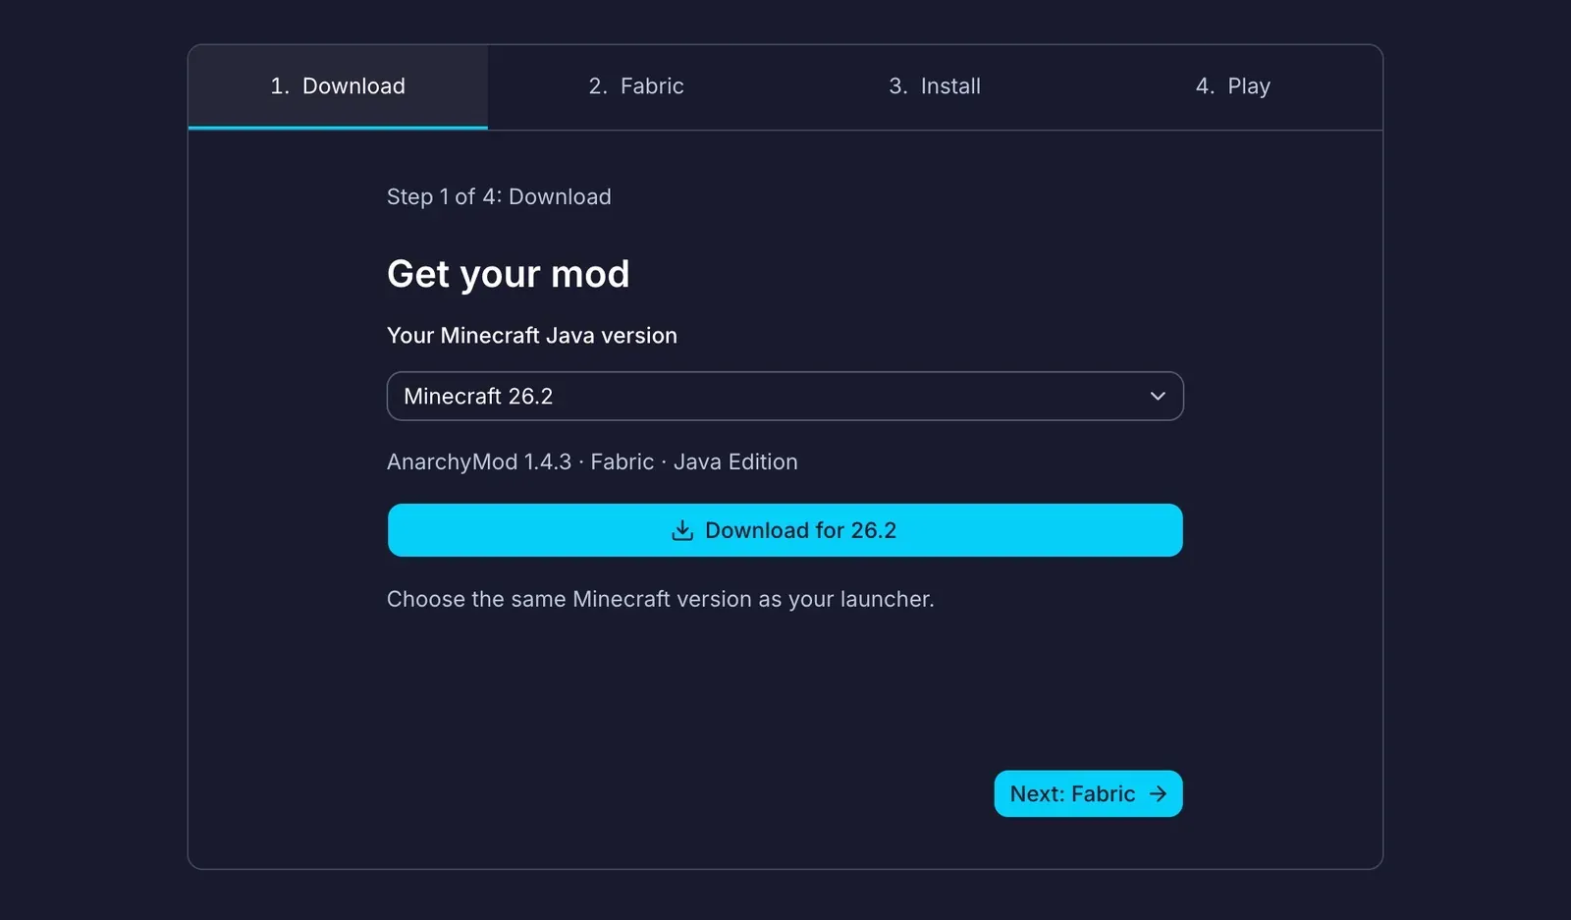1571x920 pixels.
Task: Go to the Install step tab
Action: tap(935, 86)
